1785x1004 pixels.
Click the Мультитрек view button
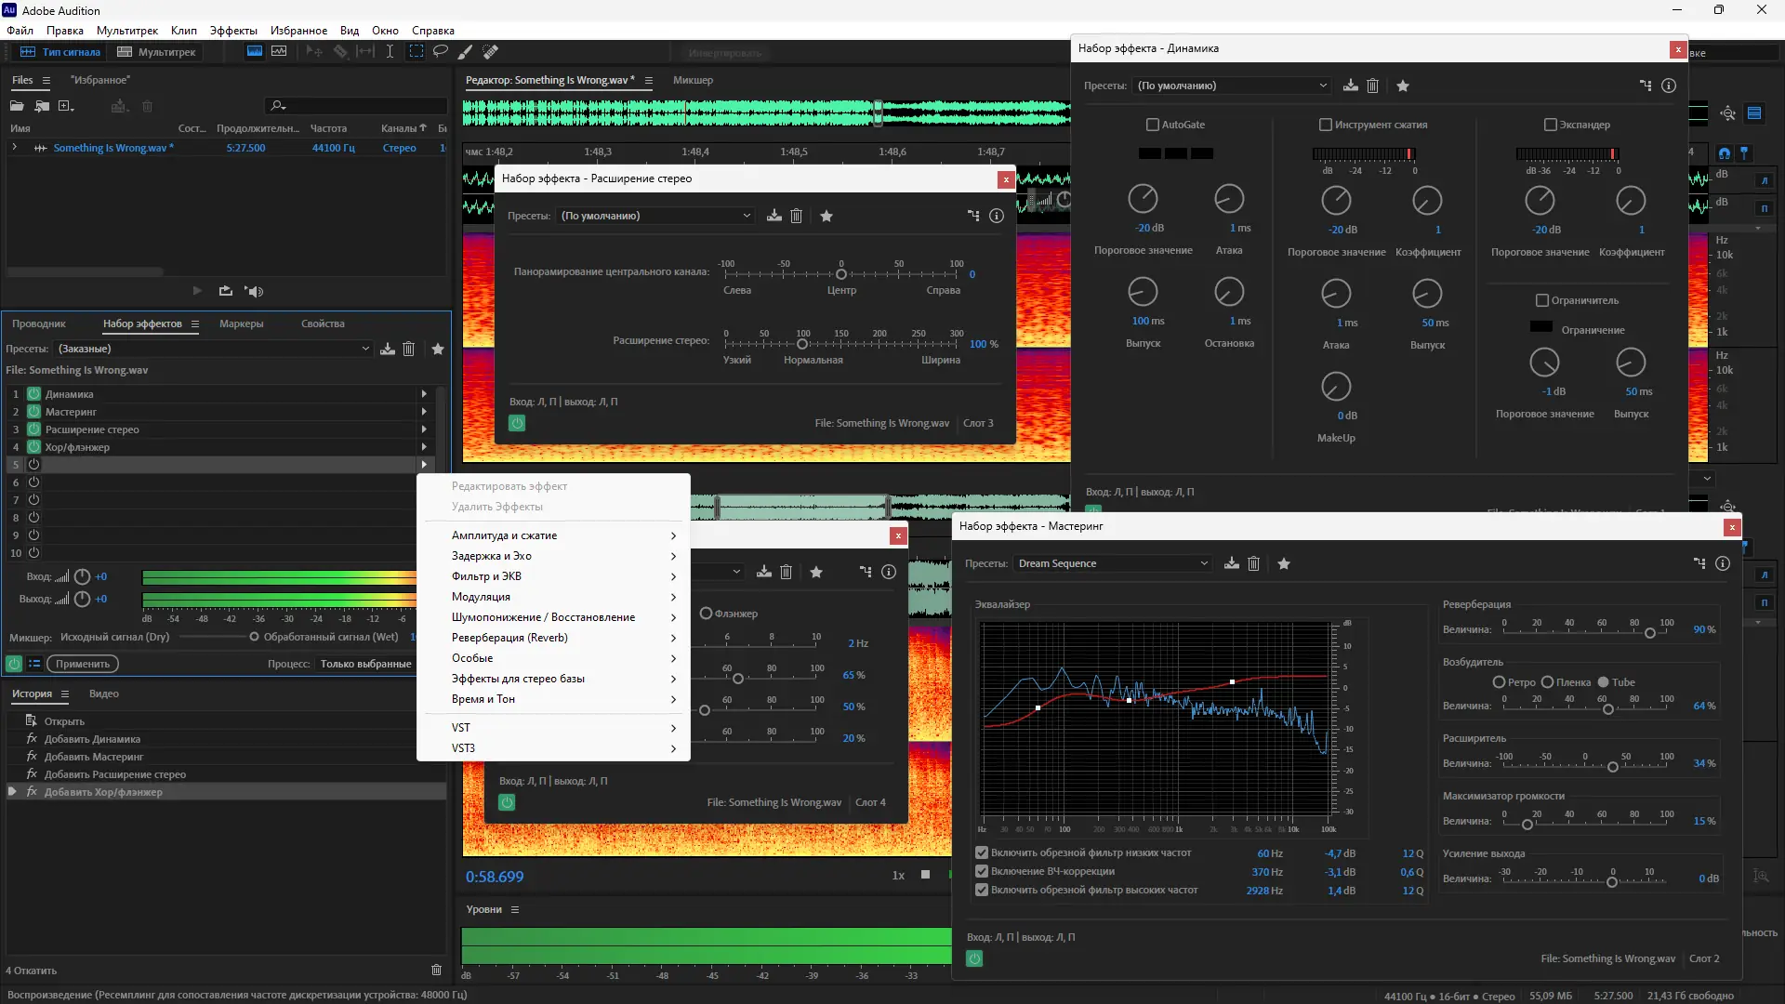156,52
